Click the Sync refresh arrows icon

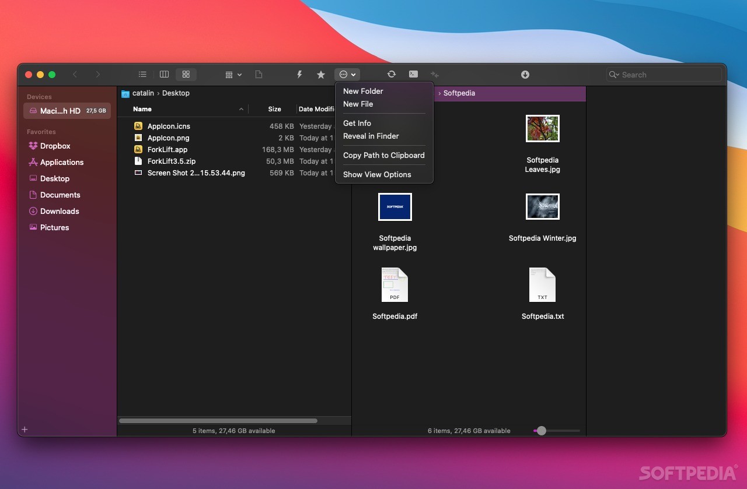(392, 75)
